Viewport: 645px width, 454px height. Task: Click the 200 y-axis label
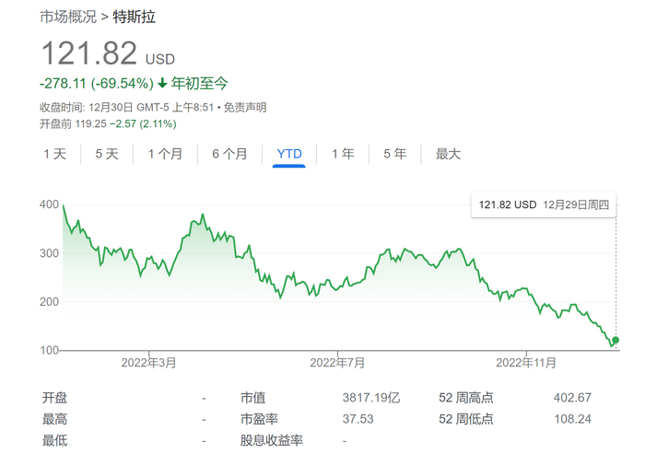(50, 301)
